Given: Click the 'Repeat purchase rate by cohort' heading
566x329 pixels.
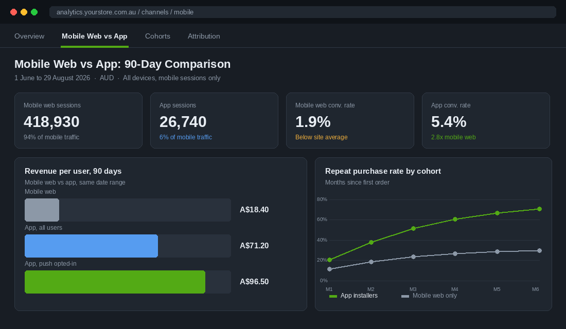Looking at the screenshot, I should 383,171.
